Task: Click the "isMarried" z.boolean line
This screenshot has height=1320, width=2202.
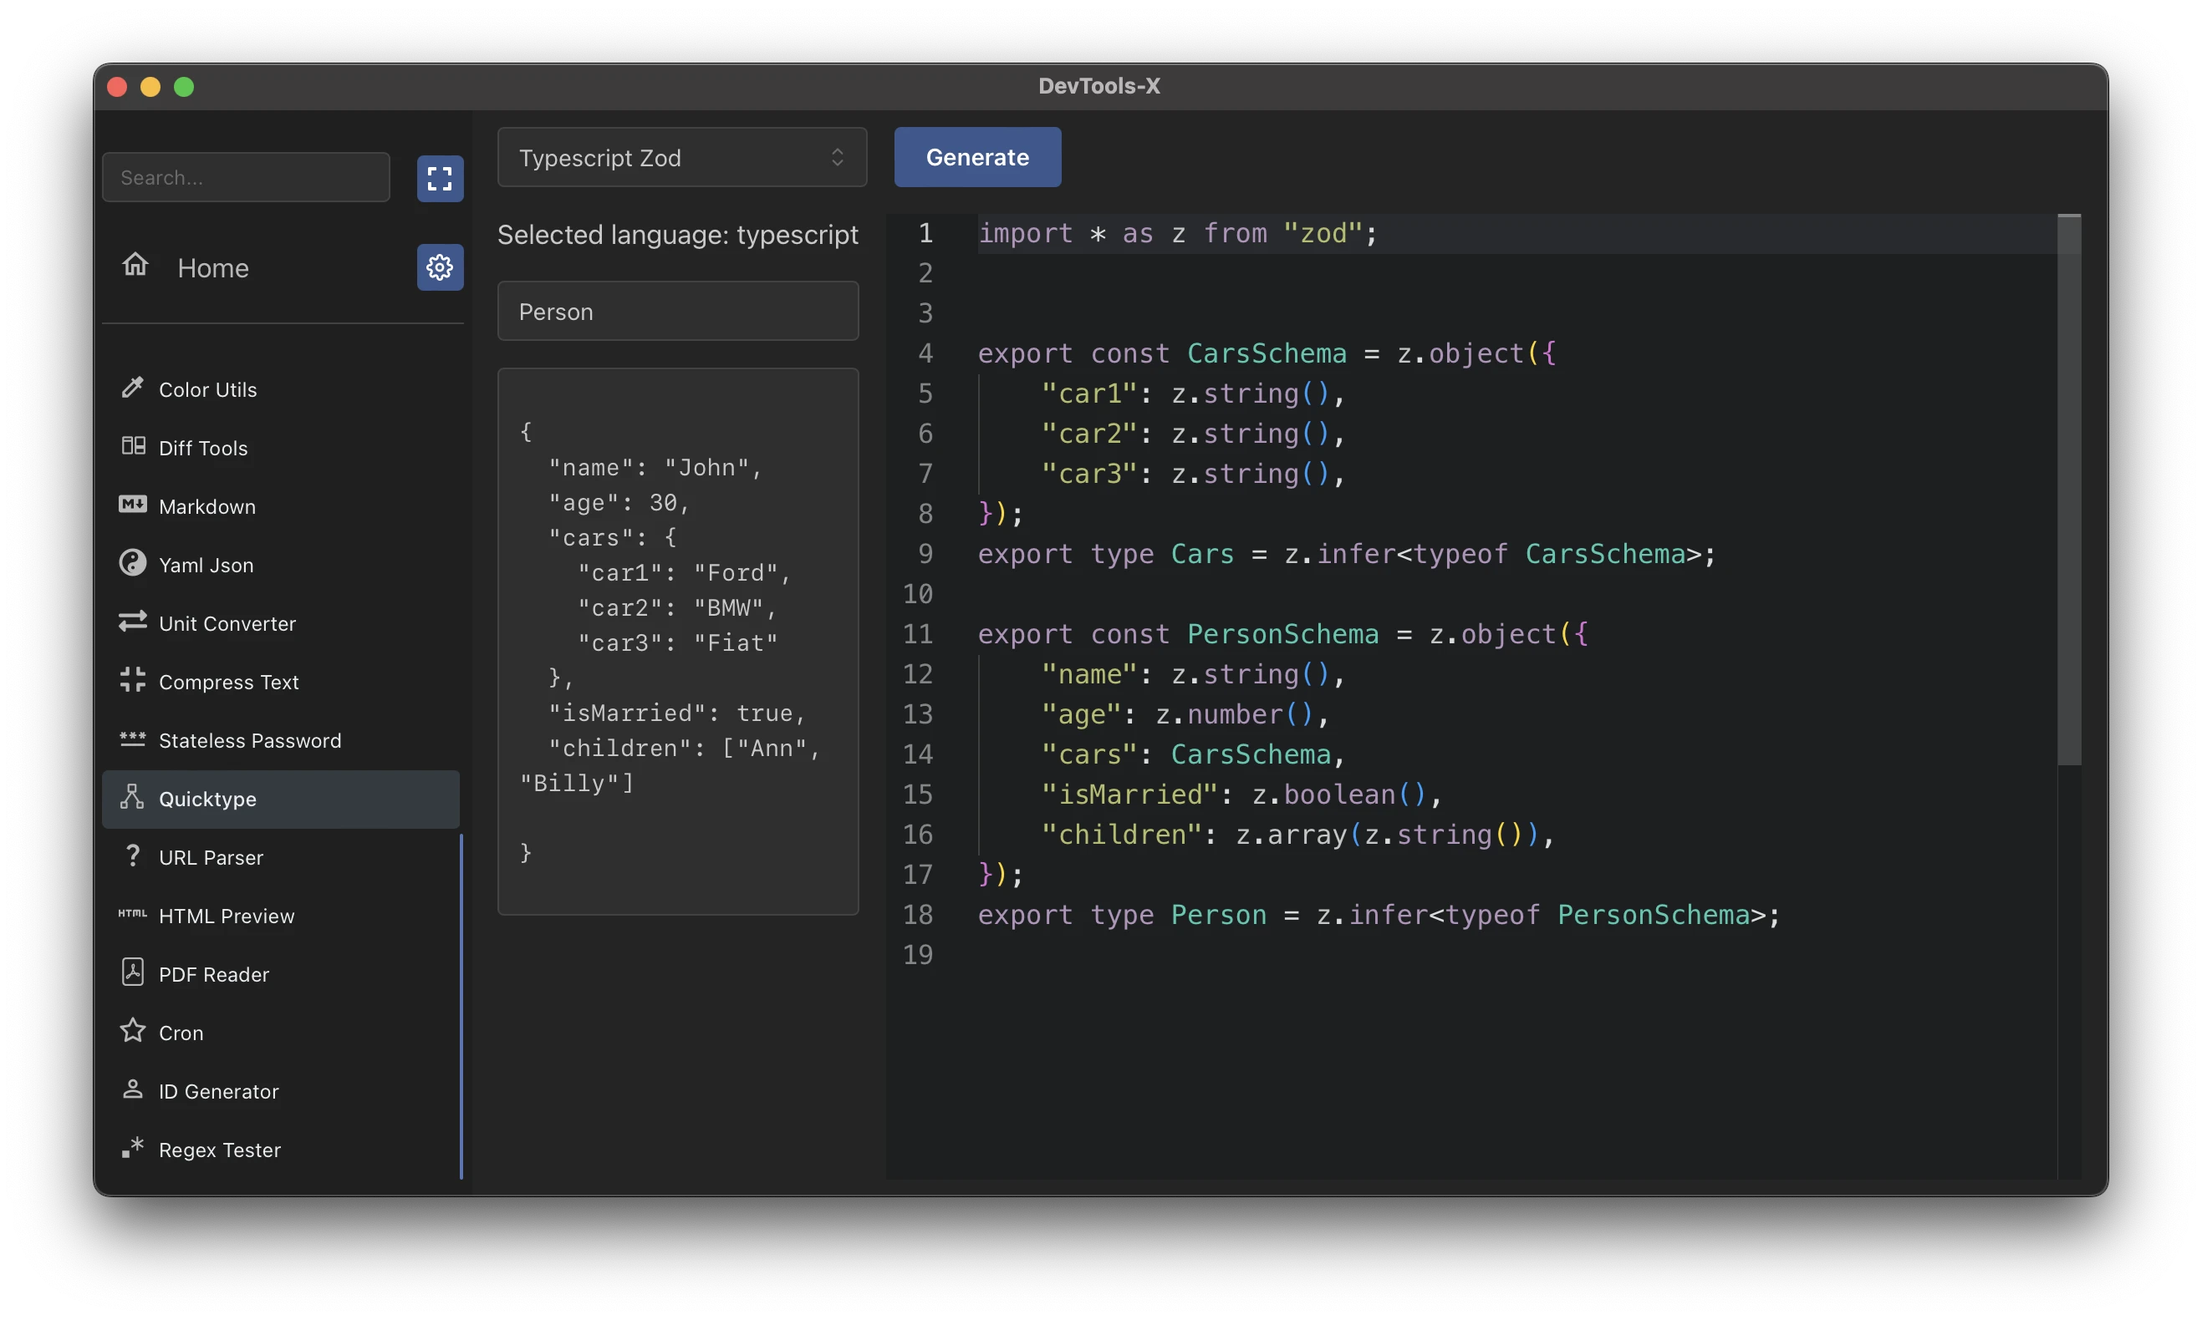Action: (1241, 795)
